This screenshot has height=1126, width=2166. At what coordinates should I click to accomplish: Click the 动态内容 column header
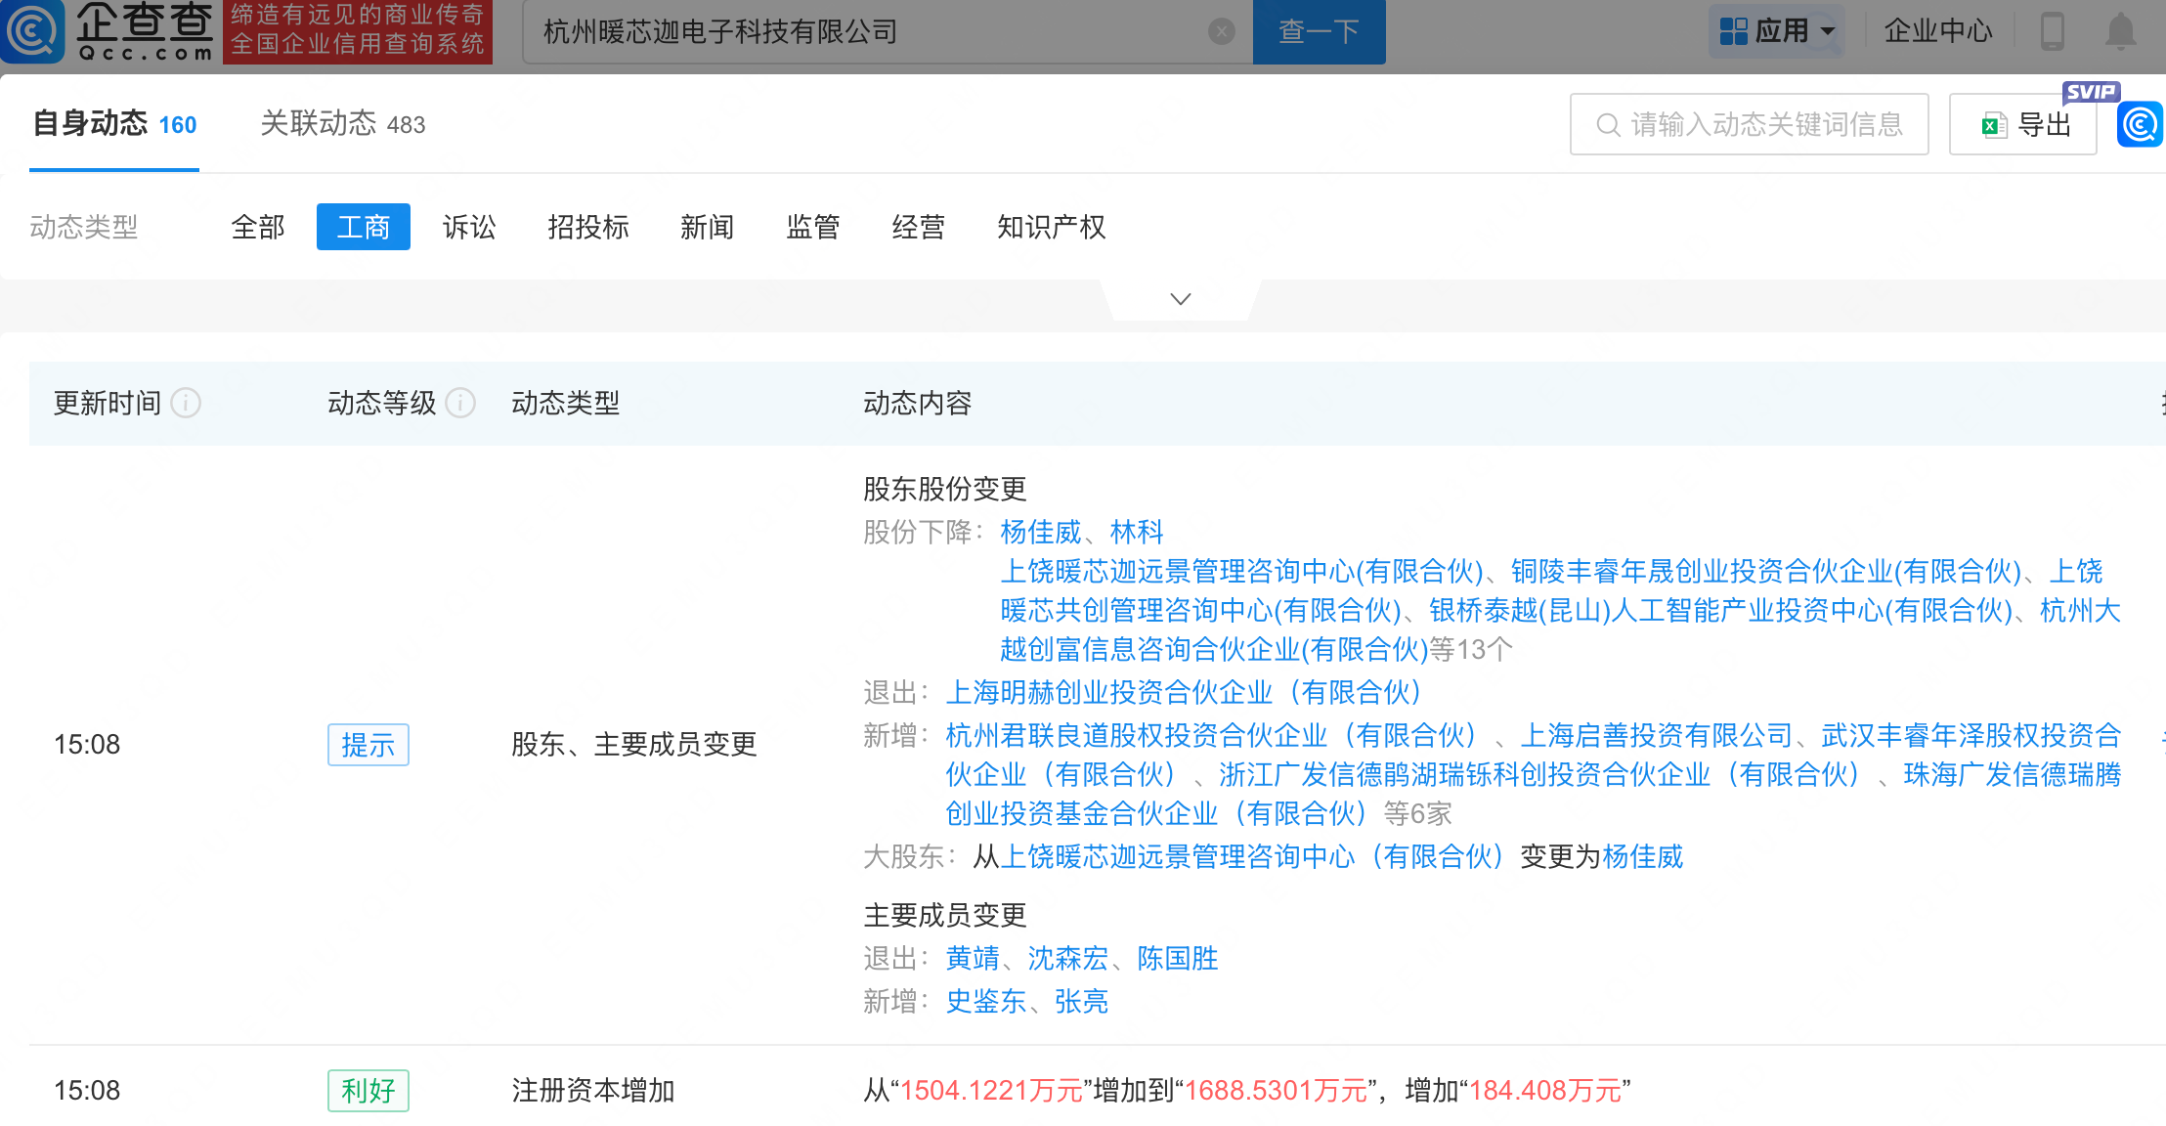pos(918,403)
